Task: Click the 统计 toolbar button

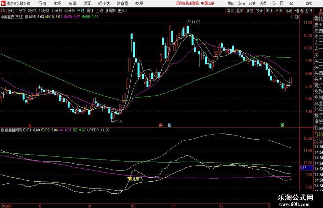Action: [259, 11]
